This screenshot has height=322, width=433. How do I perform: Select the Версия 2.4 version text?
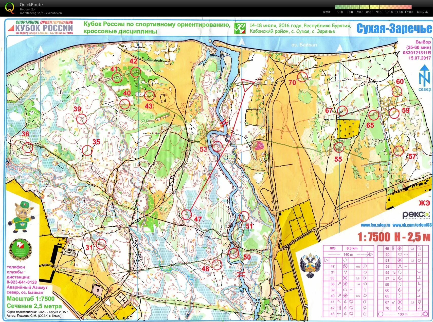[28, 9]
